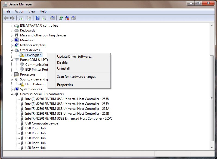Click the Properties sheet toolbar icon
This screenshot has width=217, height=159.
click(29, 18)
